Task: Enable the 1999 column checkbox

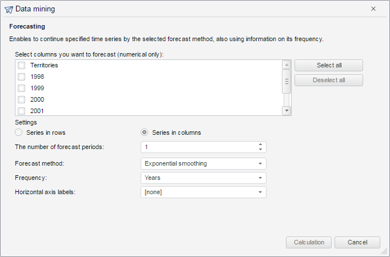Action: pos(21,89)
